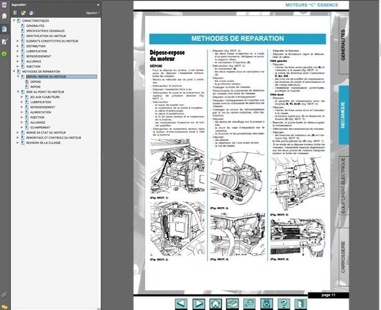Click the Fig. MOT. 2 illustration
The image size is (381, 310).
[x=177, y=229]
